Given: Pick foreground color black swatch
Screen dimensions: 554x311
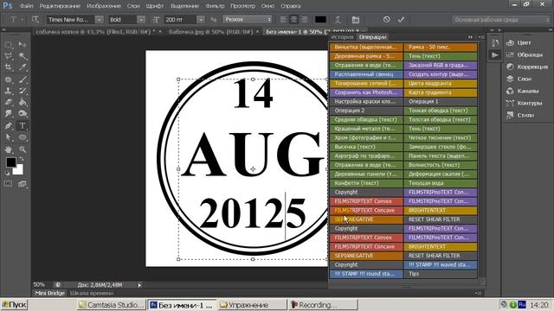Looking at the screenshot, I should coord(10,162).
